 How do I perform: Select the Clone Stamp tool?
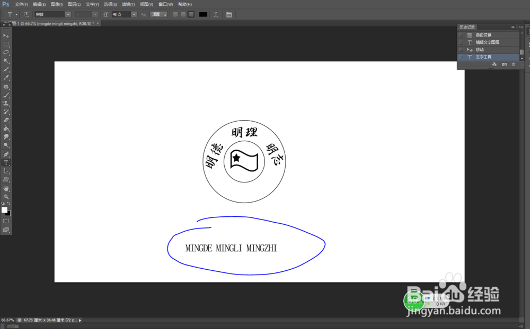pos(6,104)
